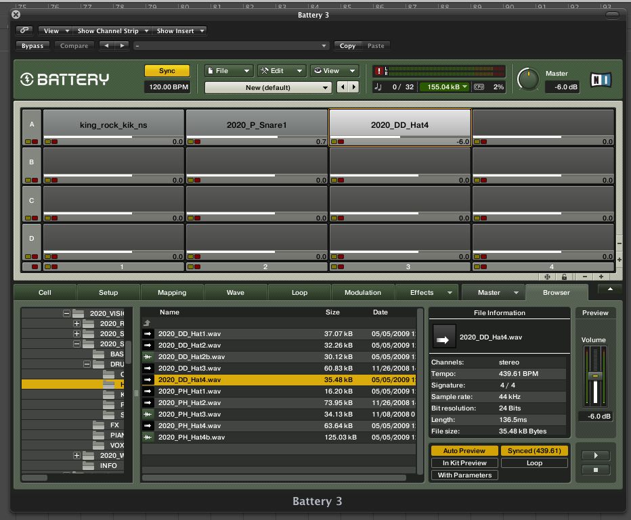Click the waveform icon beside 2020_PH_Hat3.wav
This screenshot has width=631, height=520.
148,414
